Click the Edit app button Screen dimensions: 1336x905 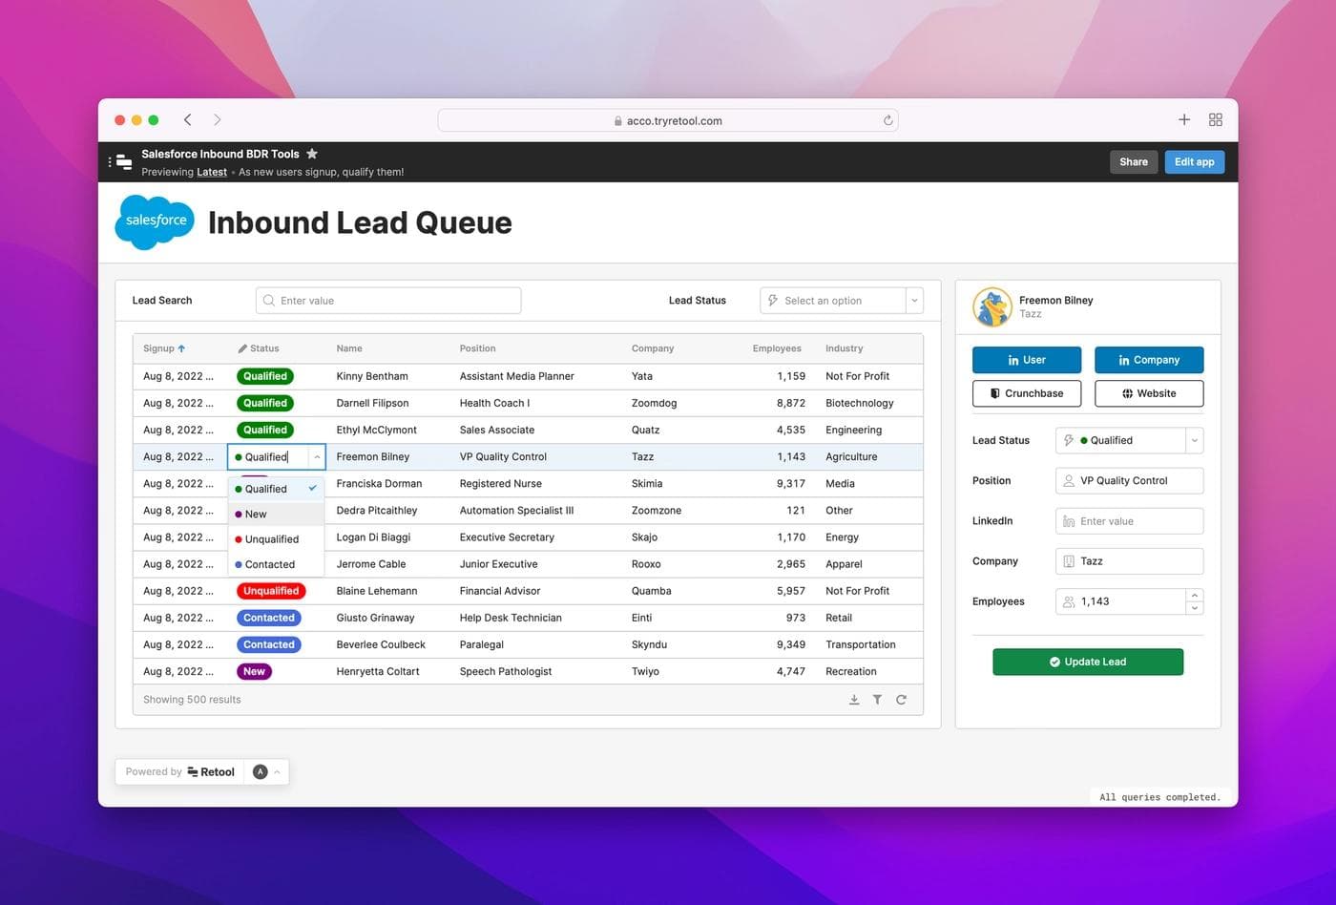[1194, 162]
